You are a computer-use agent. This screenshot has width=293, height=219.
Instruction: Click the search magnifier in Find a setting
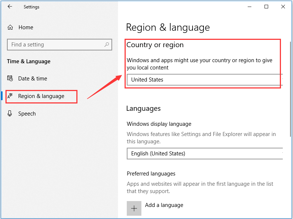tap(106, 44)
